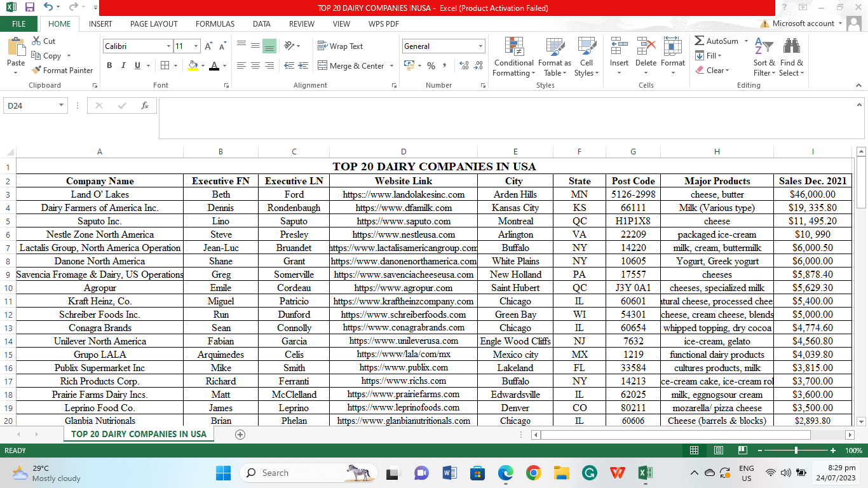Switch to the FORMULAS tab
The image size is (868, 488).
coord(215,24)
